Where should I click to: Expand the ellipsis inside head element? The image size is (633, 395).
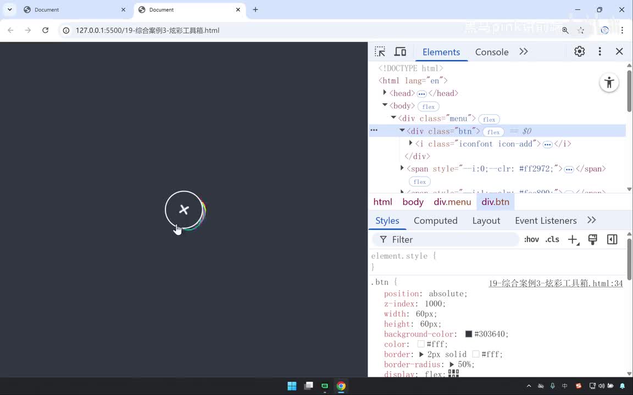(421, 94)
